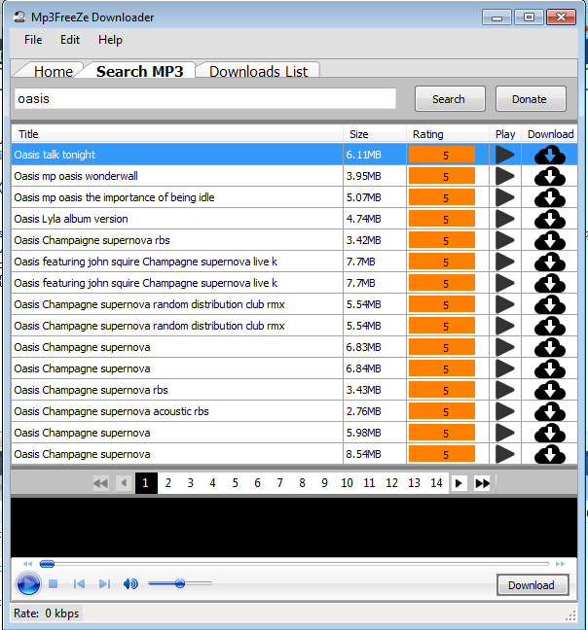Jump to the first results page
Viewport: 588px width, 630px height.
click(100, 483)
